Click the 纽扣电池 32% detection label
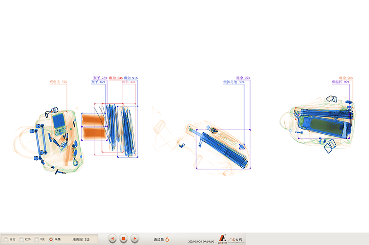This screenshot has width=369, height=245. click(x=234, y=82)
